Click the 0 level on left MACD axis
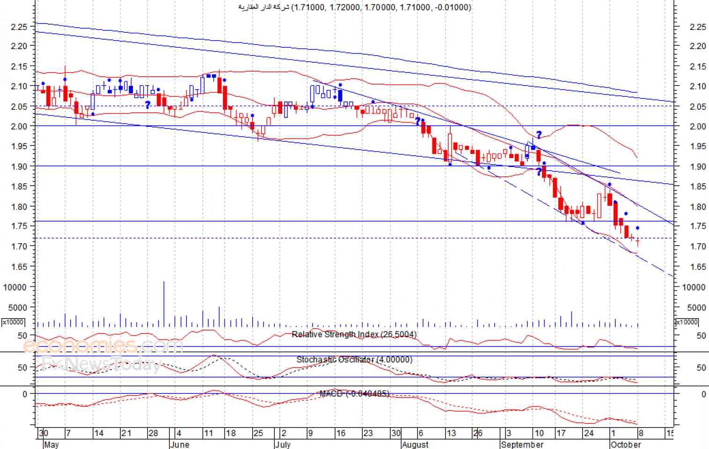Image resolution: width=709 pixels, height=449 pixels. [x=25, y=394]
